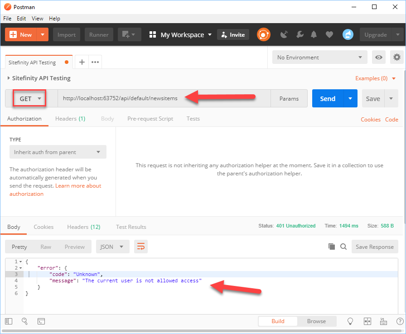Open the Help menu
The width and height of the screenshot is (406, 334).
pyautogui.click(x=54, y=19)
